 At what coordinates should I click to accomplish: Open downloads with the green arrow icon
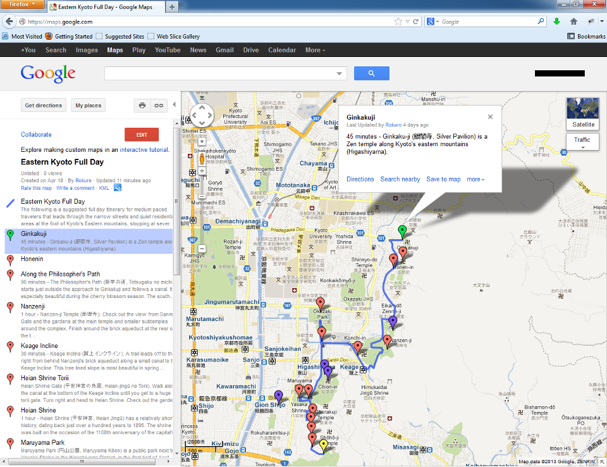(x=556, y=22)
